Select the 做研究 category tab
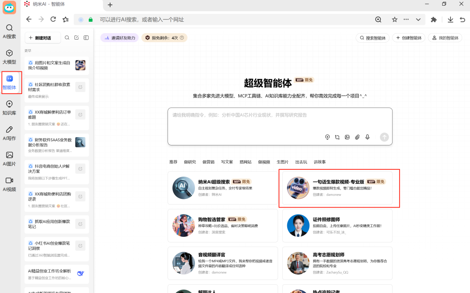This screenshot has width=470, height=293. pos(190,162)
